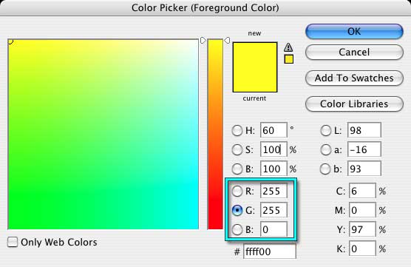The height and width of the screenshot is (267, 411).
Task: Click the L value field showing 98
Action: 364,130
